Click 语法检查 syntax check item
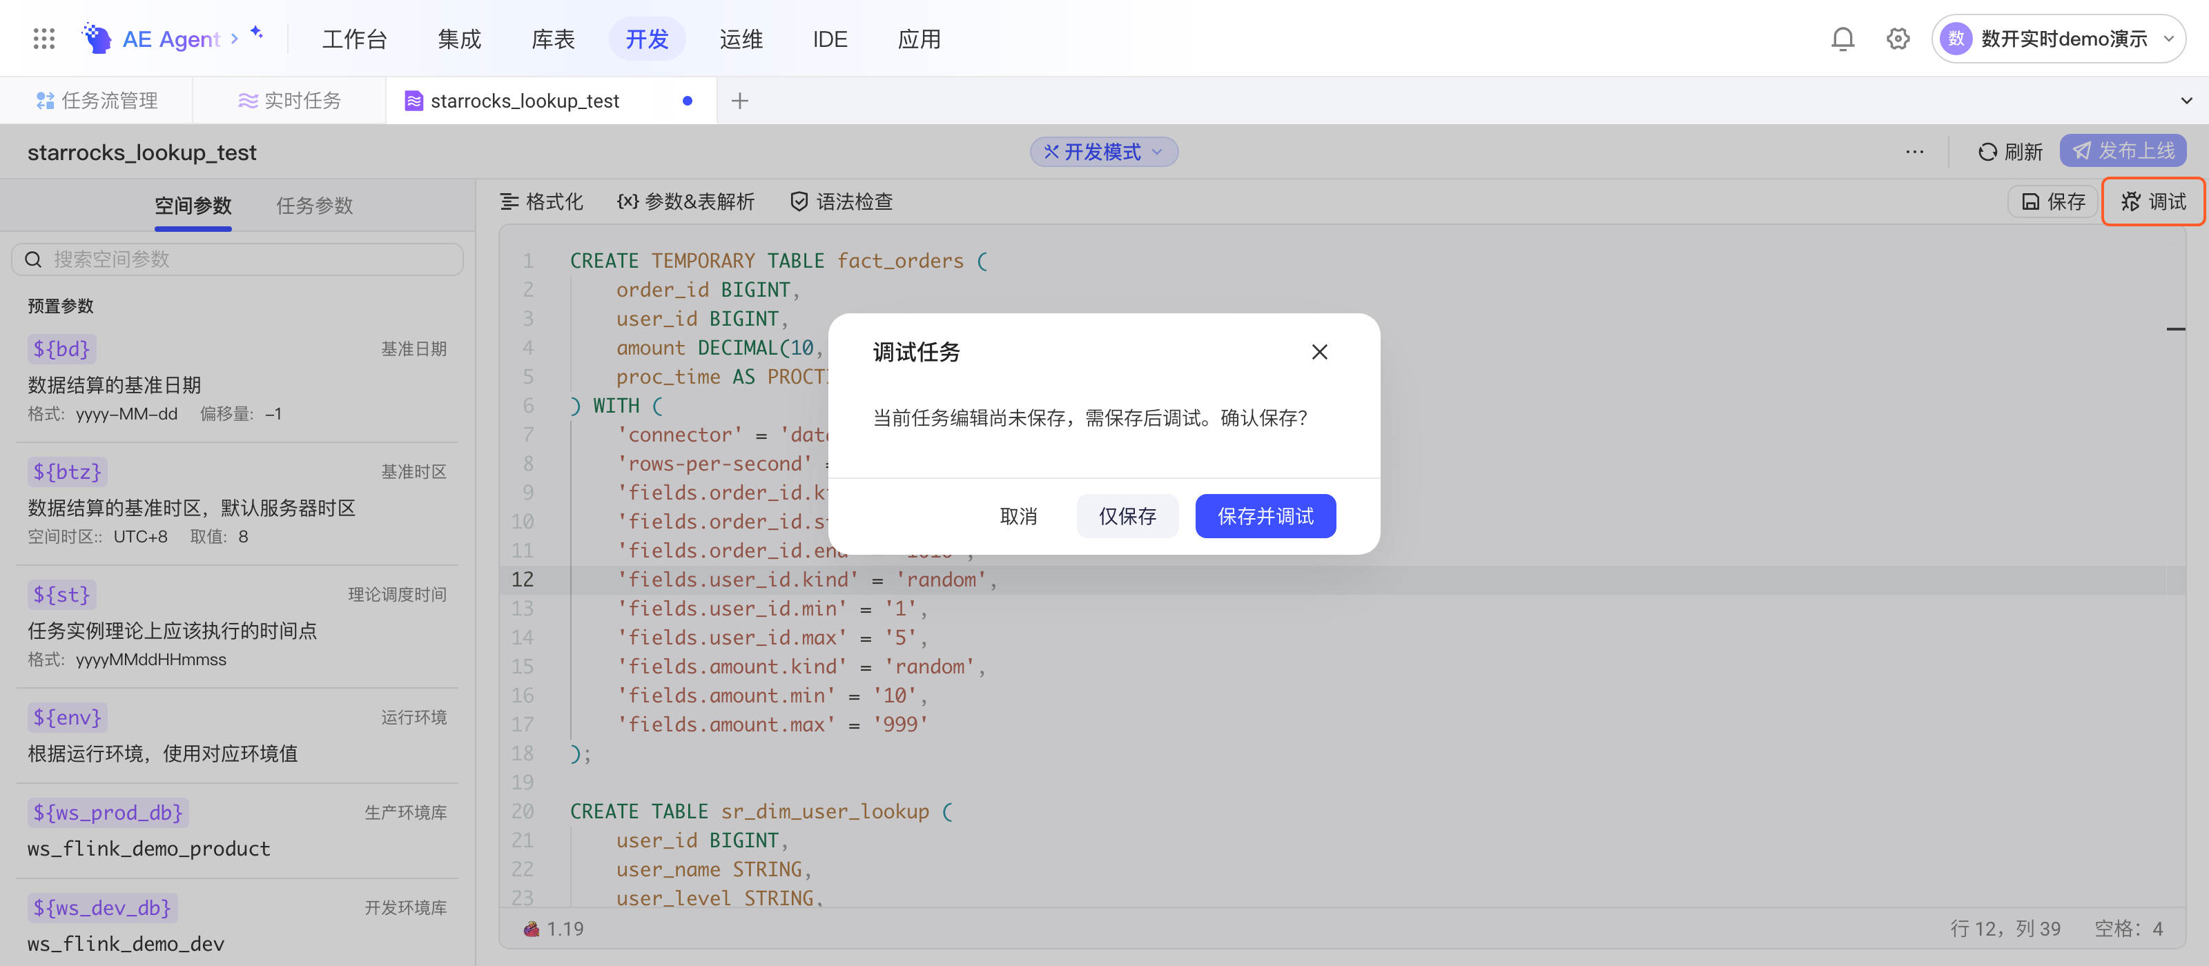Image resolution: width=2209 pixels, height=966 pixels. pos(841,201)
